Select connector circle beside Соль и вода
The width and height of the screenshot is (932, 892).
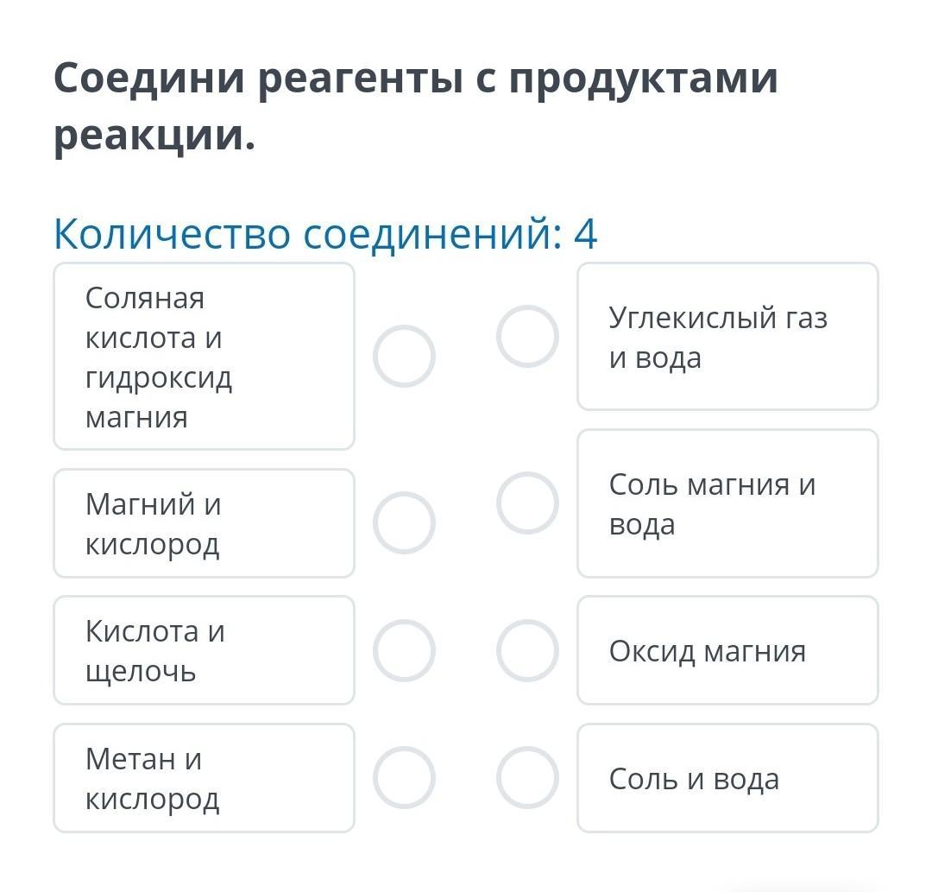[x=527, y=777]
